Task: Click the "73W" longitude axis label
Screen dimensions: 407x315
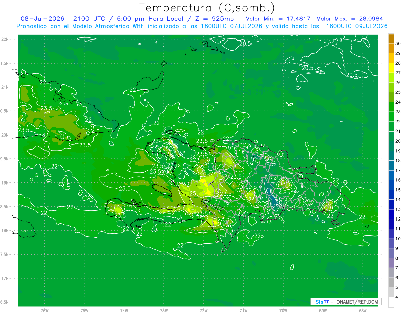Action: coord(164,311)
